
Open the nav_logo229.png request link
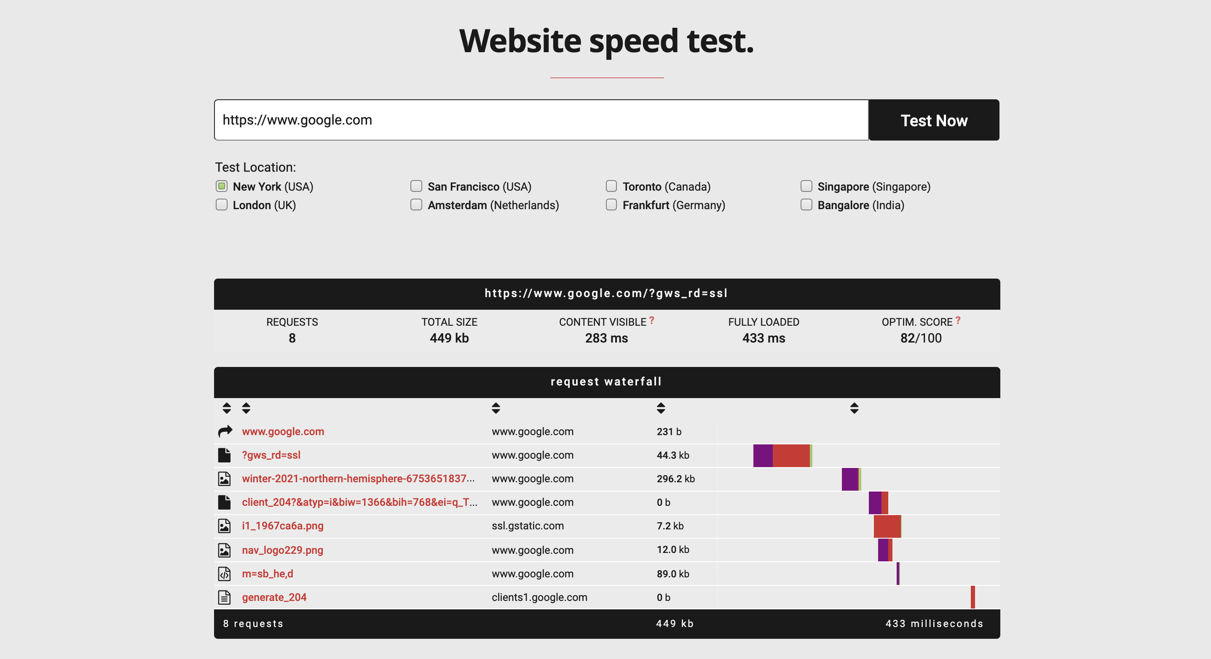point(283,550)
